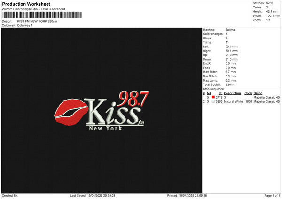Click the Height value '42.1 mm'
This screenshot has width=282, height=199.
(272, 11)
